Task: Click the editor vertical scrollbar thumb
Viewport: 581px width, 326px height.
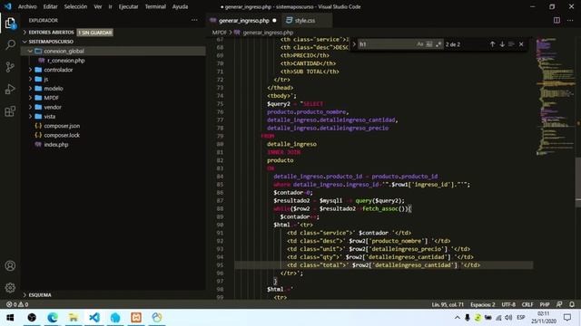Action: [x=578, y=182]
